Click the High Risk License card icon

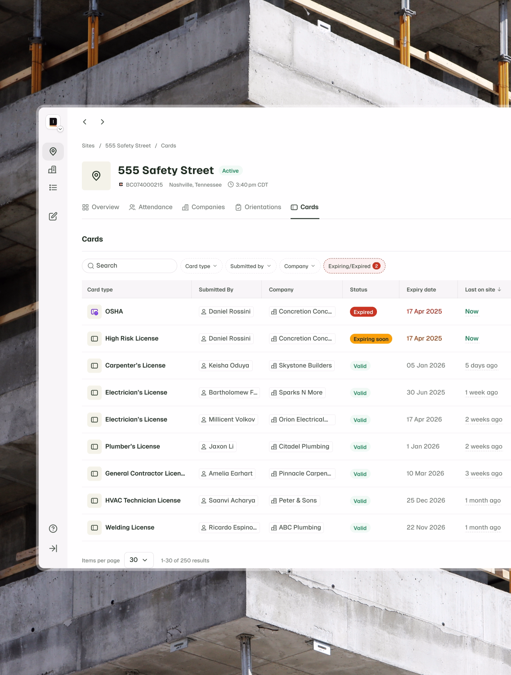pos(94,339)
